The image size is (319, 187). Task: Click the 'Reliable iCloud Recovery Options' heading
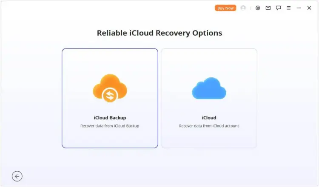(159, 33)
